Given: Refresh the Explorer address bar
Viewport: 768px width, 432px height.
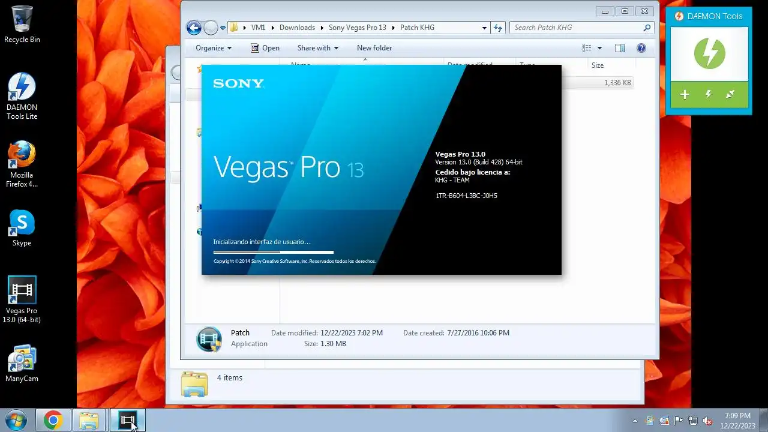Looking at the screenshot, I should (497, 28).
